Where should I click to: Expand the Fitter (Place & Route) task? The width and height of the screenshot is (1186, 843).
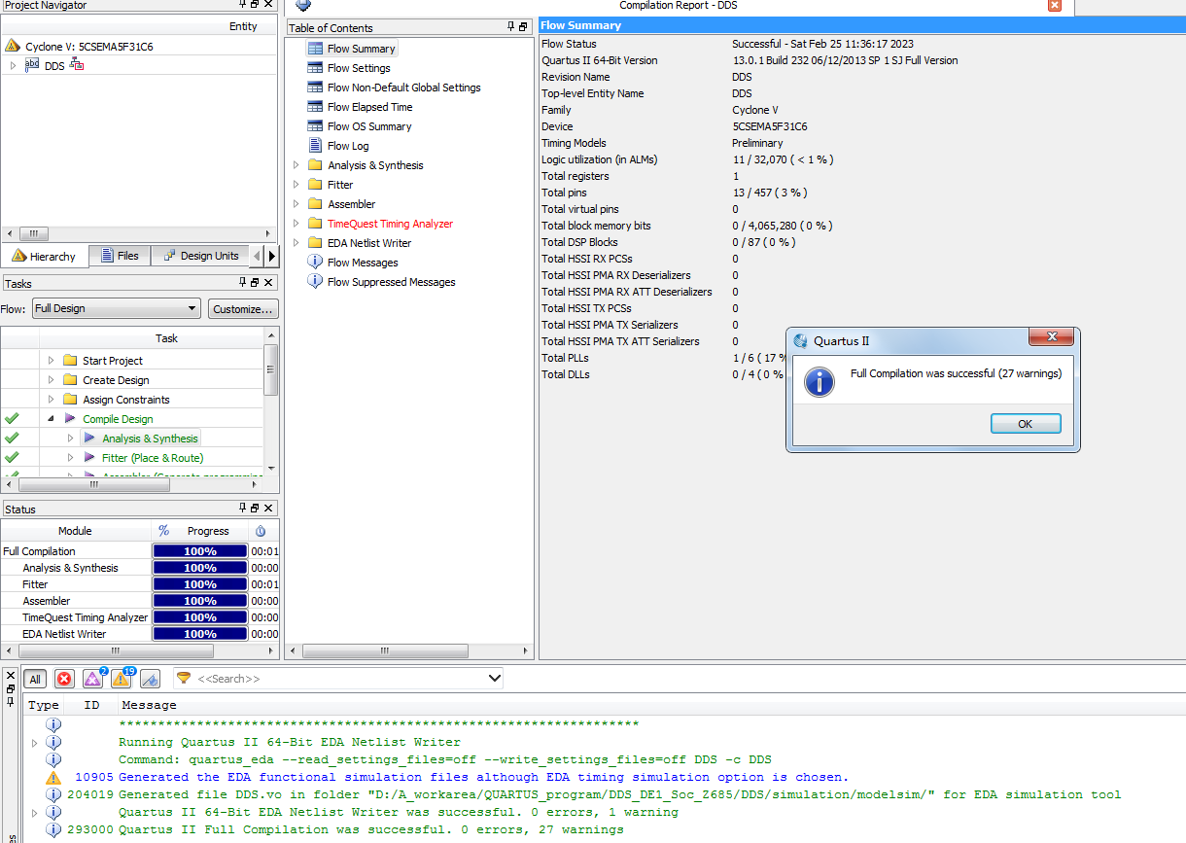(70, 458)
